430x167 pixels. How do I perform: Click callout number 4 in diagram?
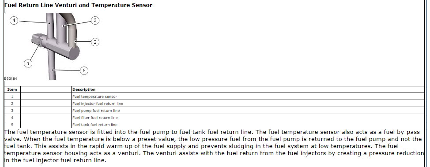click(14, 21)
